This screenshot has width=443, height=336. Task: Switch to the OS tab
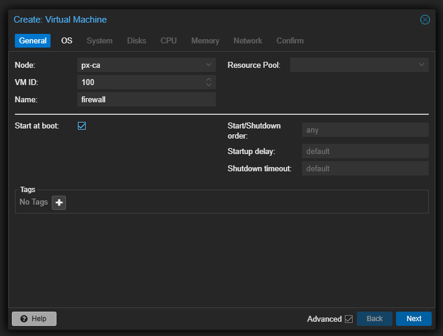(x=67, y=40)
